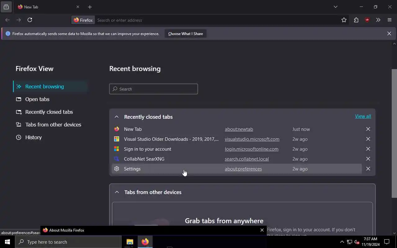Reopen the Settings closed tab entry

(x=236, y=169)
